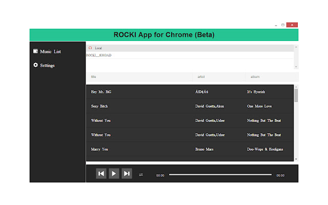Select the song Hey Mr. BiG

click(x=101, y=92)
